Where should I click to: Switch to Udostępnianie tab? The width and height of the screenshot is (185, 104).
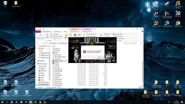click(x=57, y=32)
